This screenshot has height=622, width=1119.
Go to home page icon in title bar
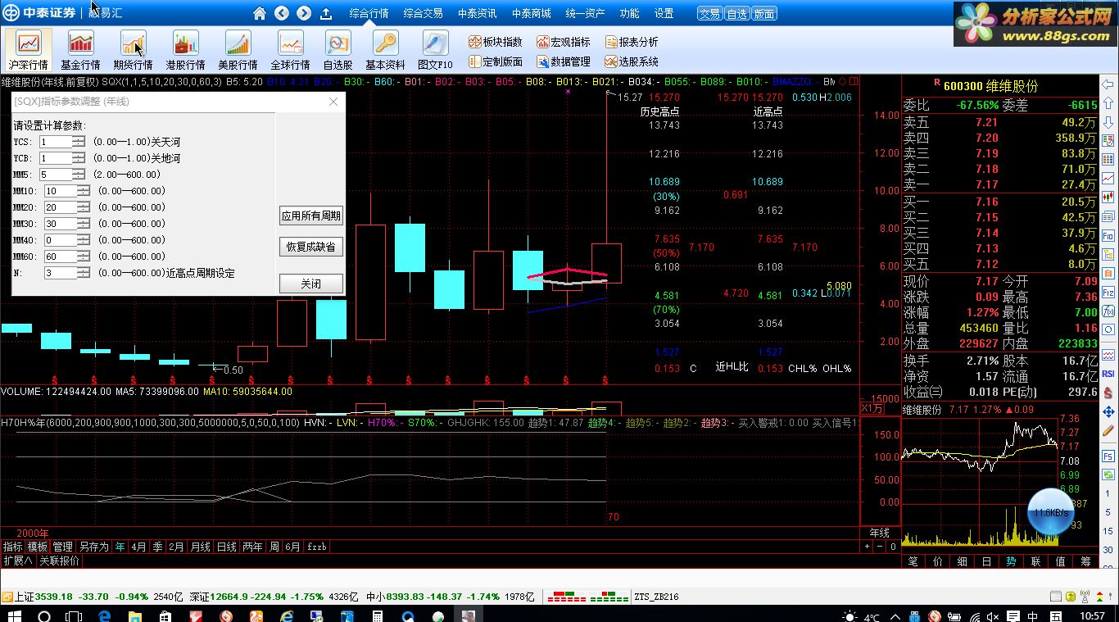[x=260, y=13]
